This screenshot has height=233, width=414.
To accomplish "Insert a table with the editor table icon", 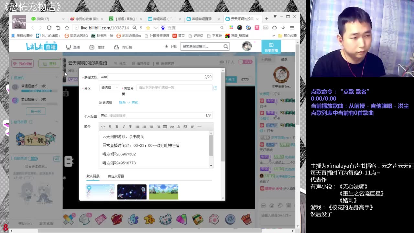I will pos(165,127).
